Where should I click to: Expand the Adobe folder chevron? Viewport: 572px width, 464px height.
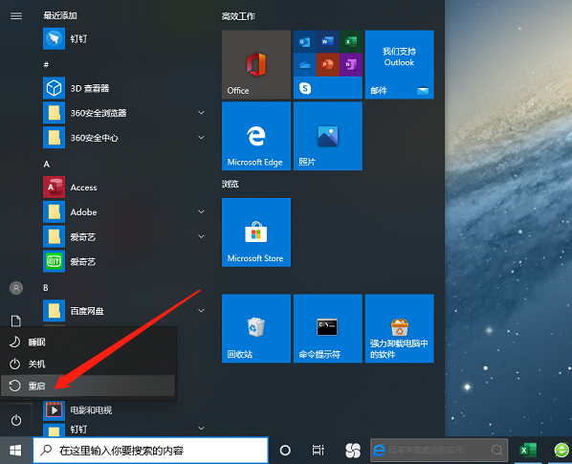point(201,212)
